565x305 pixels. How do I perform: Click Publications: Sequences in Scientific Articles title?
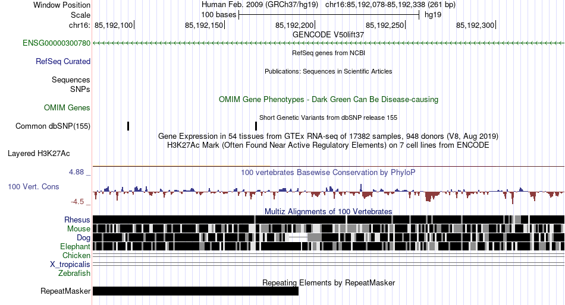click(328, 71)
